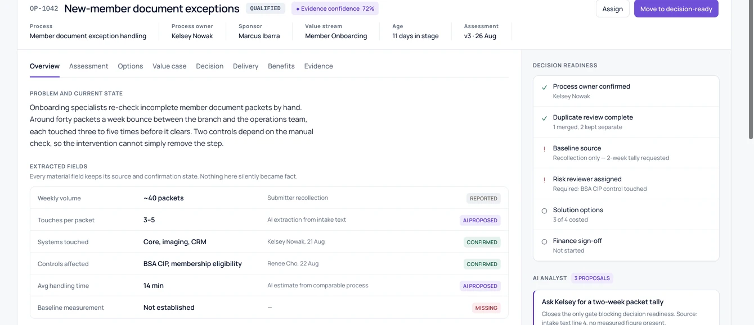Open the Delivery tab
Image resolution: width=754 pixels, height=325 pixels.
coord(245,66)
